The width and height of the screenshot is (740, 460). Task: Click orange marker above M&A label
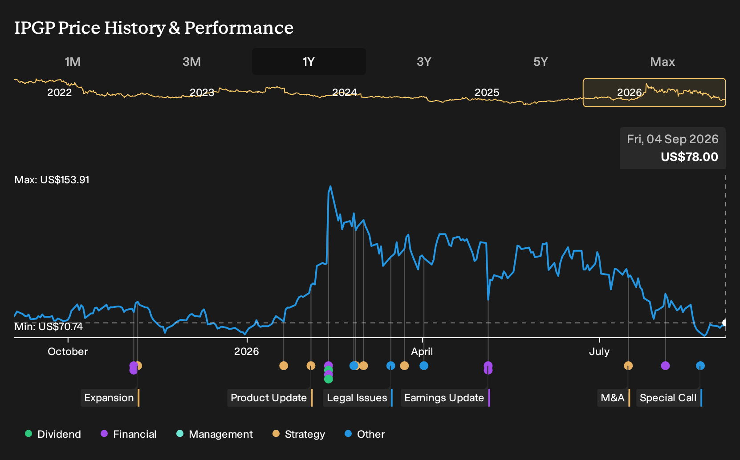pyautogui.click(x=628, y=366)
